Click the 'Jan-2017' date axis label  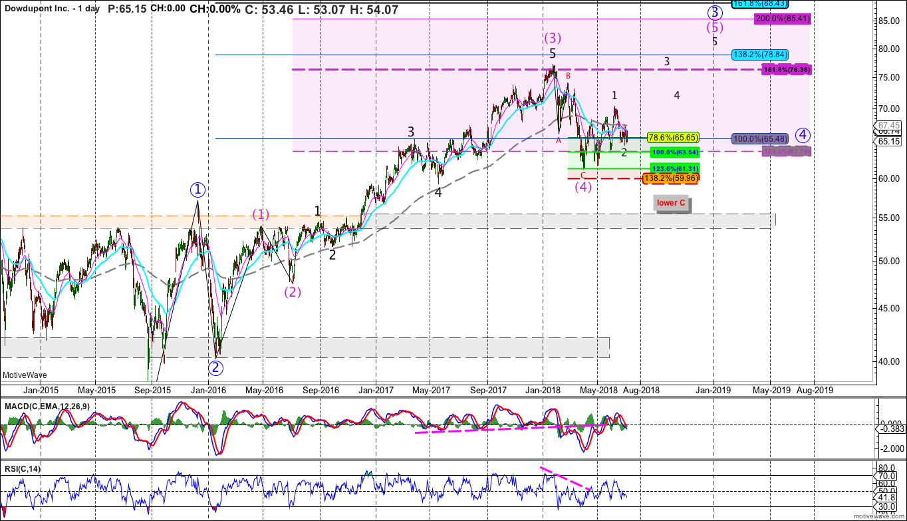[x=376, y=390]
